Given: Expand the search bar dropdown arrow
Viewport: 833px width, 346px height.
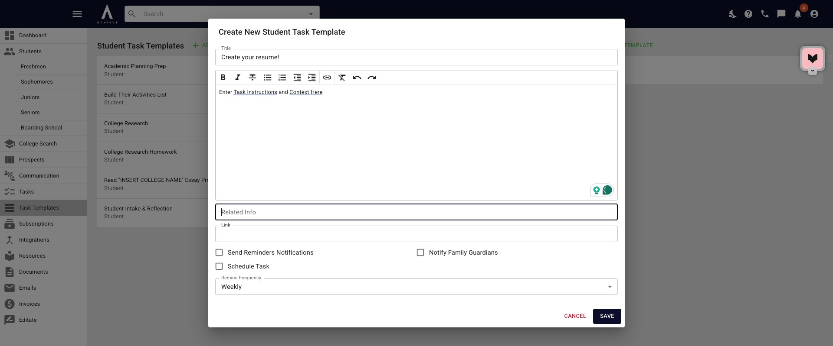Looking at the screenshot, I should coord(311,14).
